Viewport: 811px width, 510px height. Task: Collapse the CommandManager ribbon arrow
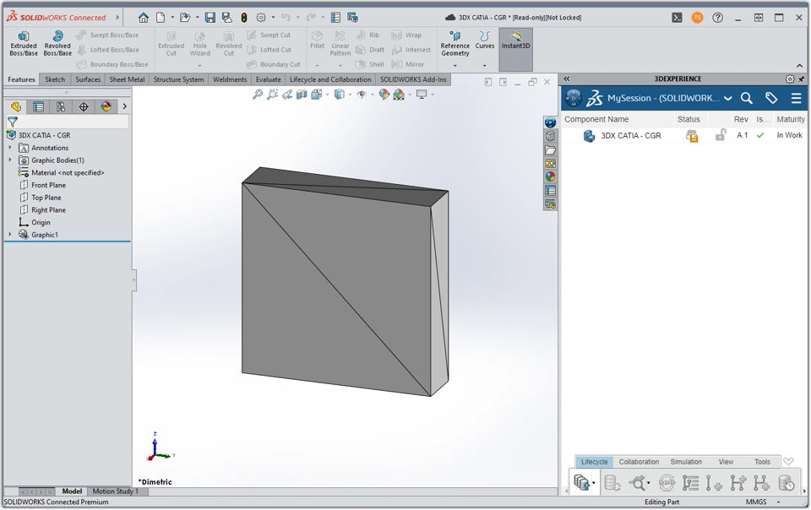tap(800, 66)
